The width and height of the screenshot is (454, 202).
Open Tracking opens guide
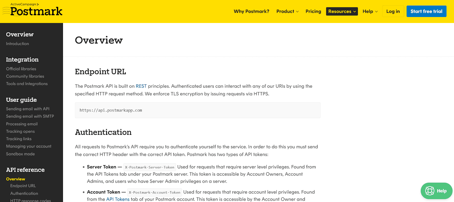coord(20,131)
